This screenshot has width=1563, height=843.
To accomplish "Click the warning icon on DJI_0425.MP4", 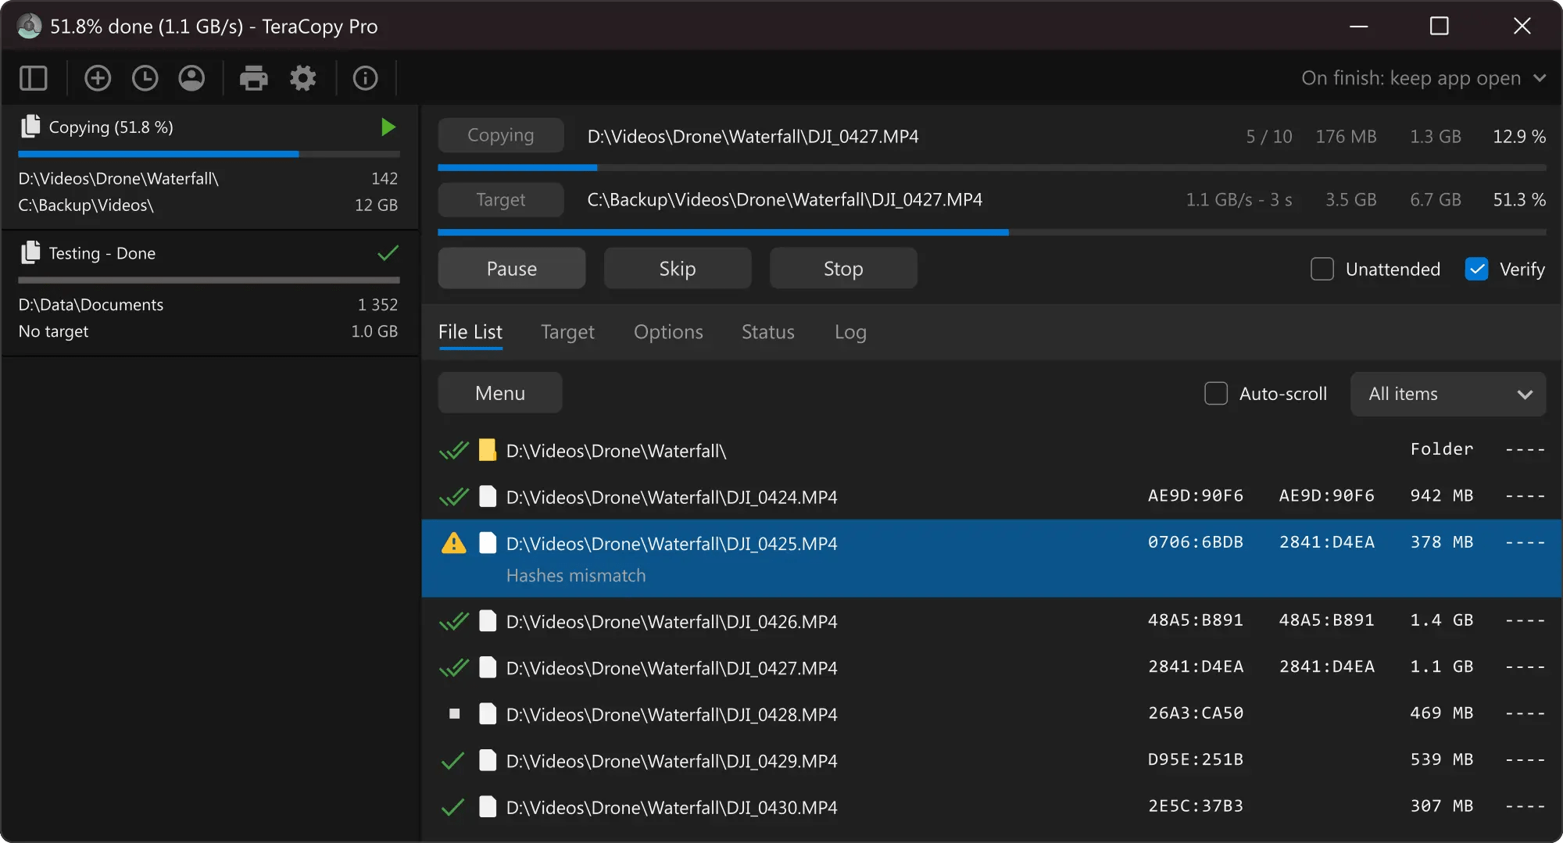I will [454, 542].
